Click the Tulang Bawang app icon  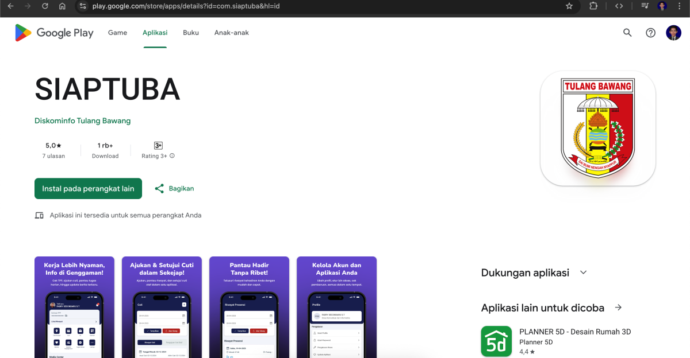pos(598,129)
